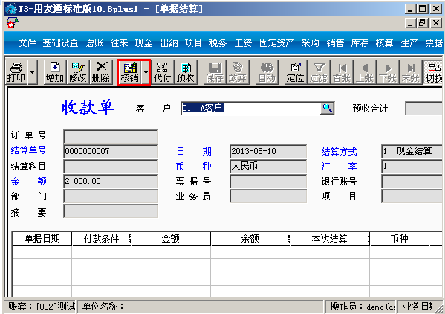
Task: Open the 销售 menu
Action: coord(335,43)
